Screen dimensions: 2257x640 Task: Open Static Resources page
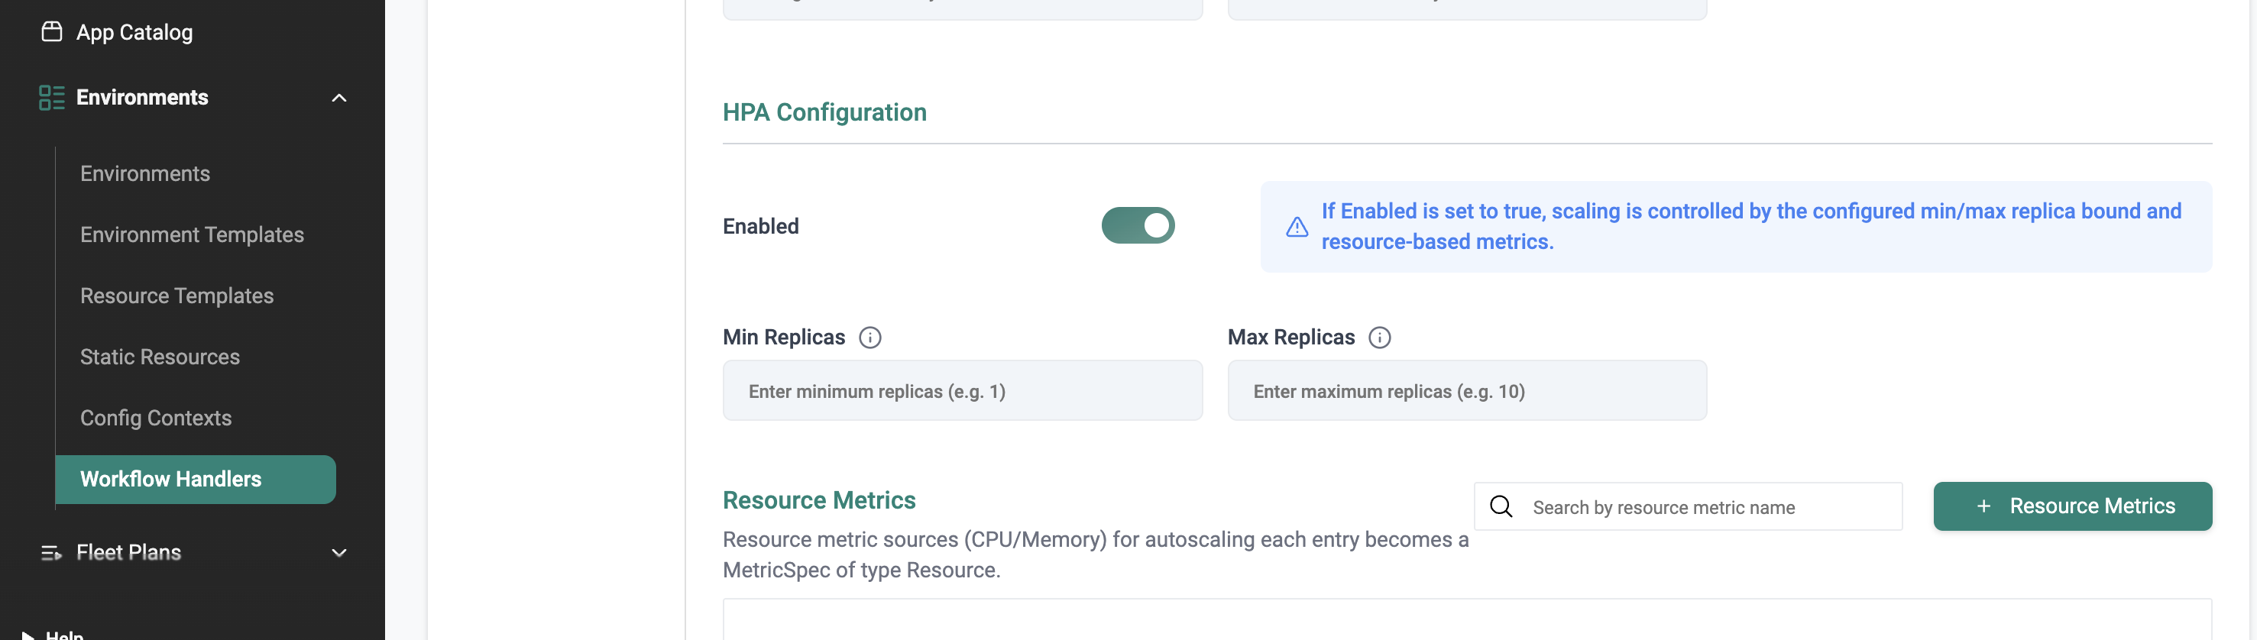click(x=160, y=357)
